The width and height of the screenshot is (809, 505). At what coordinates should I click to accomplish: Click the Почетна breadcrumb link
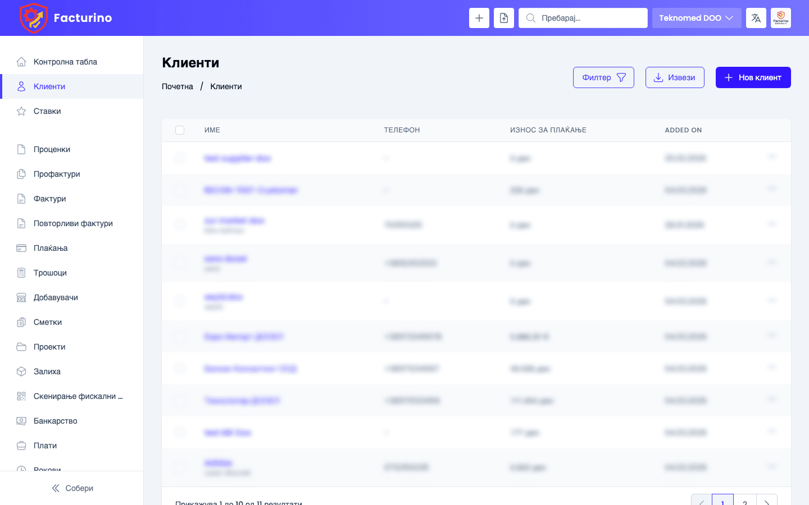click(178, 86)
